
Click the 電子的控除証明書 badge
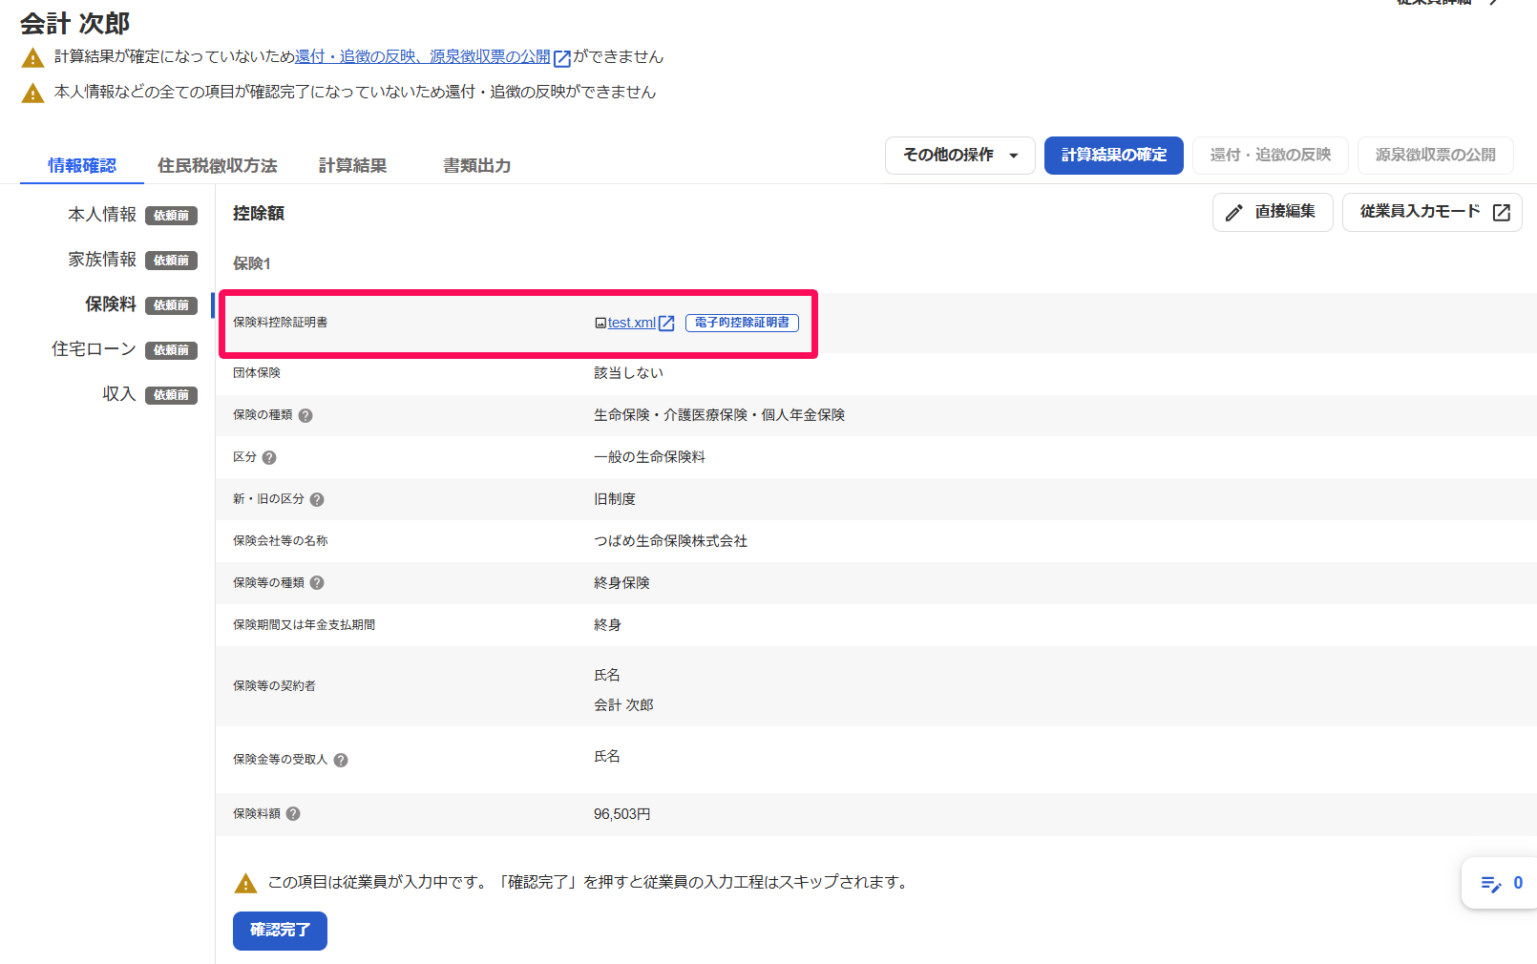point(742,323)
